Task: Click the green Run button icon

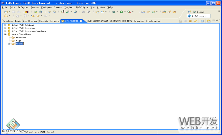Action: 121,12
